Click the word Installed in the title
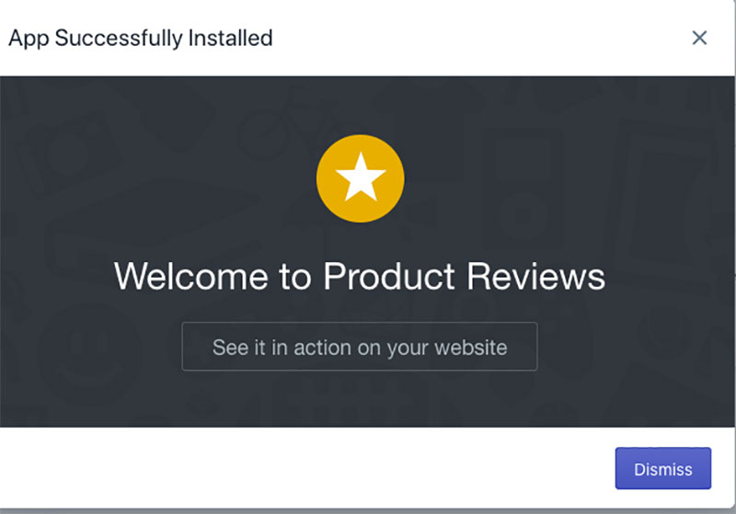The height and width of the screenshot is (514, 736). (x=230, y=38)
